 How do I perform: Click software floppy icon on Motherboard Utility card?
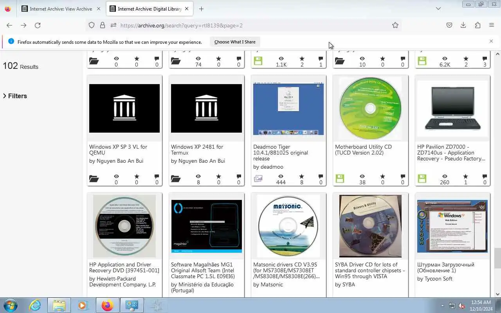(340, 179)
